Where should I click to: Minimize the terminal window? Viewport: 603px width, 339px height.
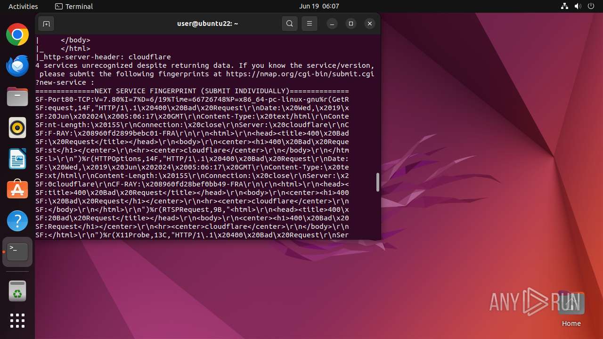(x=332, y=24)
